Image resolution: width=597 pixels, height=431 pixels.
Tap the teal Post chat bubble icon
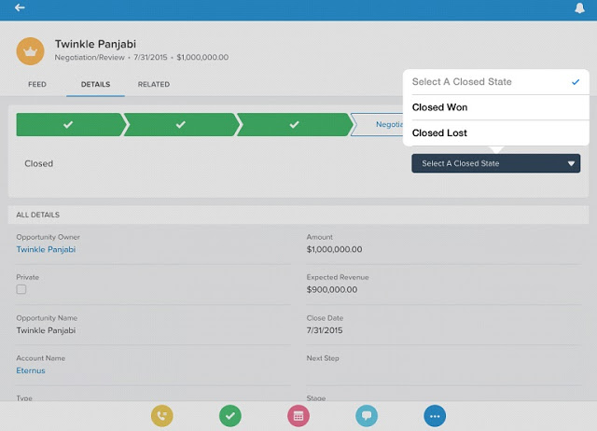pos(367,416)
